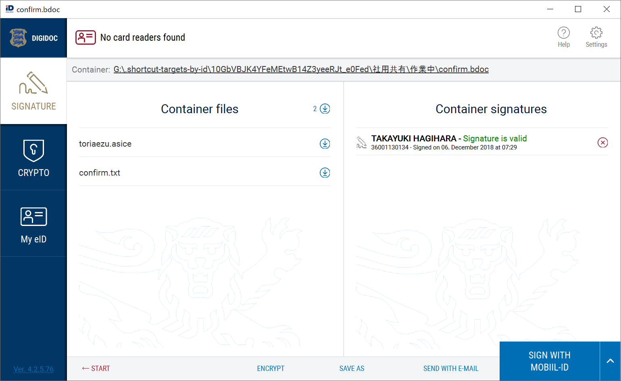
Task: Click Sign with Mobiil-ID button
Action: point(550,361)
